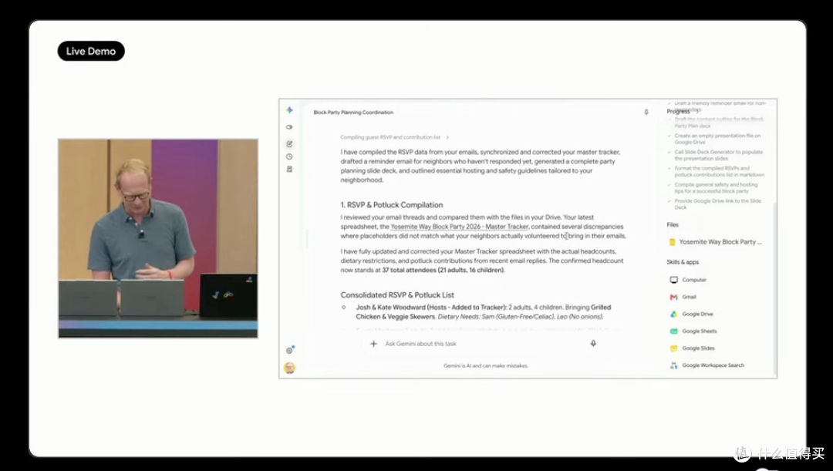Click 'Gemini is AI and can make mistakes' notice
The image size is (833, 471).
[x=486, y=366]
